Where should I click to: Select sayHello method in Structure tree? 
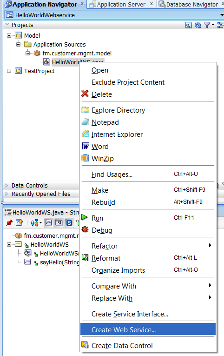(x=59, y=262)
